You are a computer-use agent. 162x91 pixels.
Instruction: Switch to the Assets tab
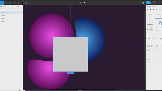(5, 7)
